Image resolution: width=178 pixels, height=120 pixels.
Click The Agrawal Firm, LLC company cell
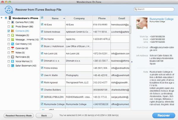(79, 83)
